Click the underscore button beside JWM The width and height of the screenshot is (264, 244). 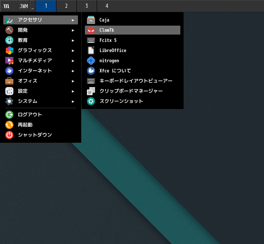[32, 6]
